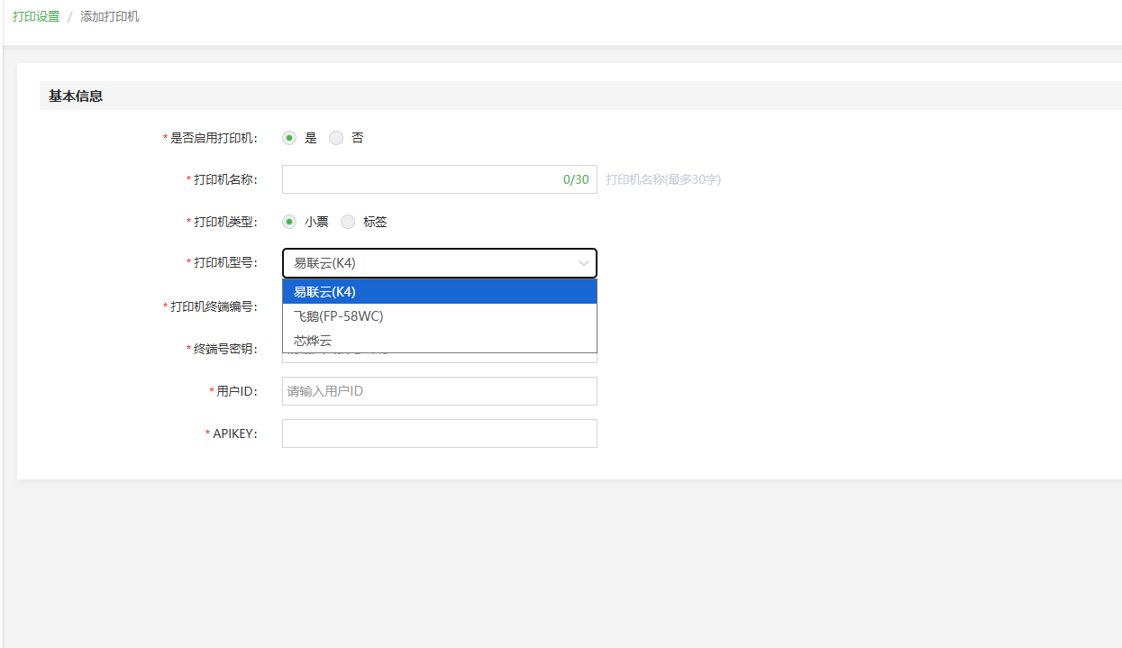
Task: Click the 打印机名称 text input field
Action: pyautogui.click(x=419, y=179)
